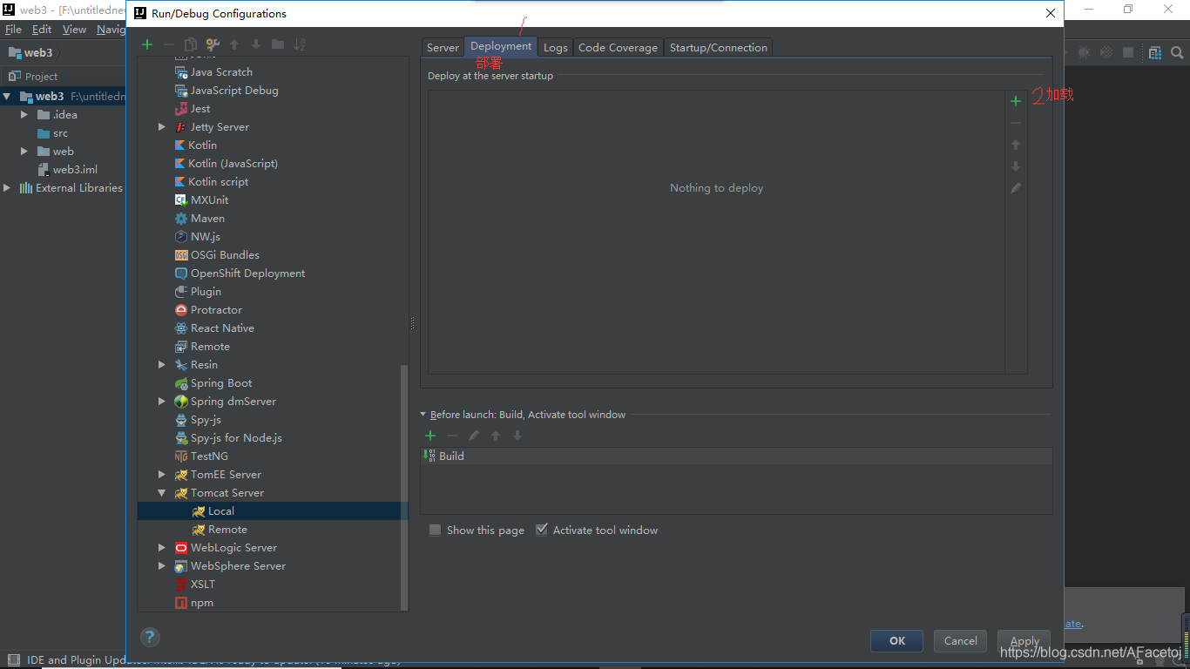Click move before launch task up
This screenshot has height=669, width=1190.
pyautogui.click(x=496, y=436)
